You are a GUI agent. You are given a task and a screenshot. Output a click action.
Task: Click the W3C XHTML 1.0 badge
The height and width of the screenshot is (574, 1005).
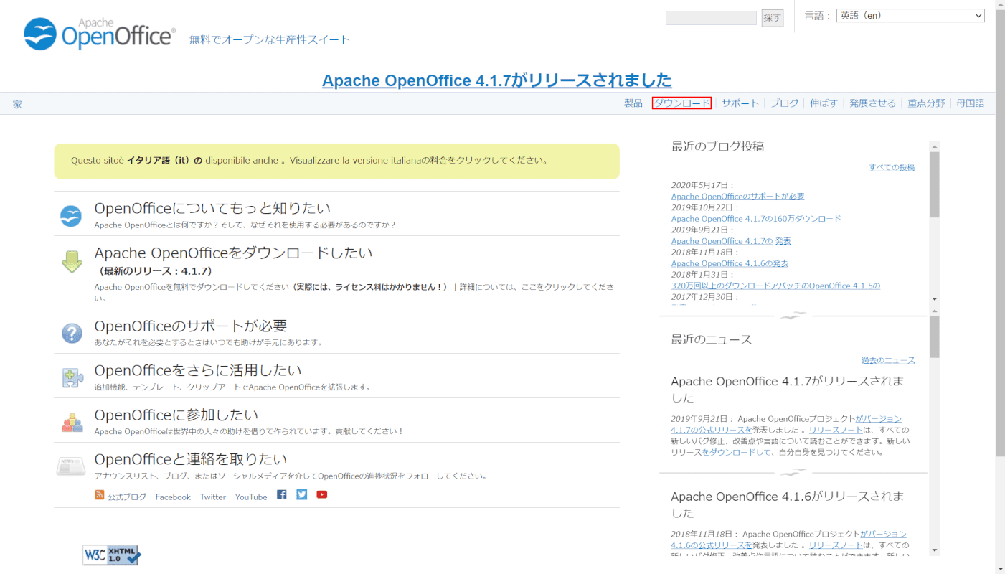point(111,555)
